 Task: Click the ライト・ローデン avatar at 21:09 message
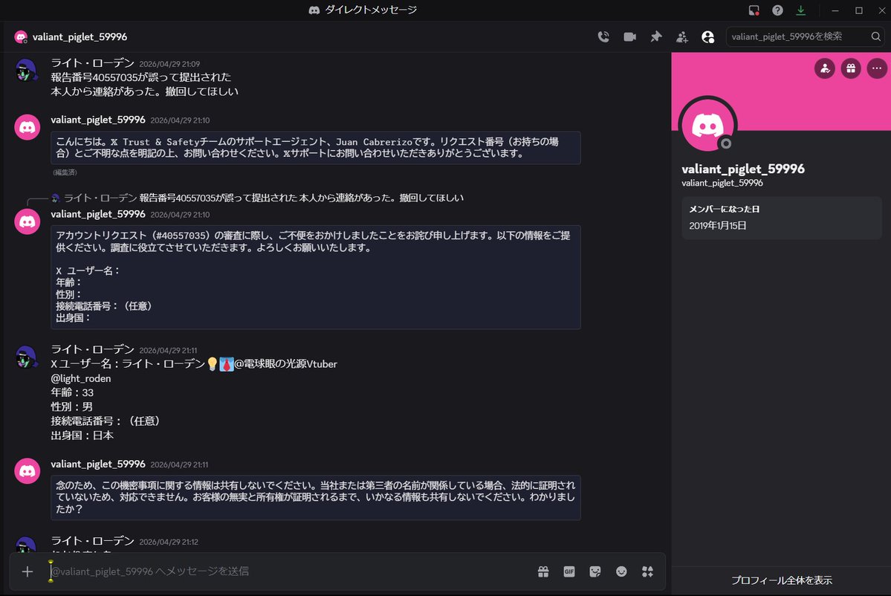[x=27, y=71]
